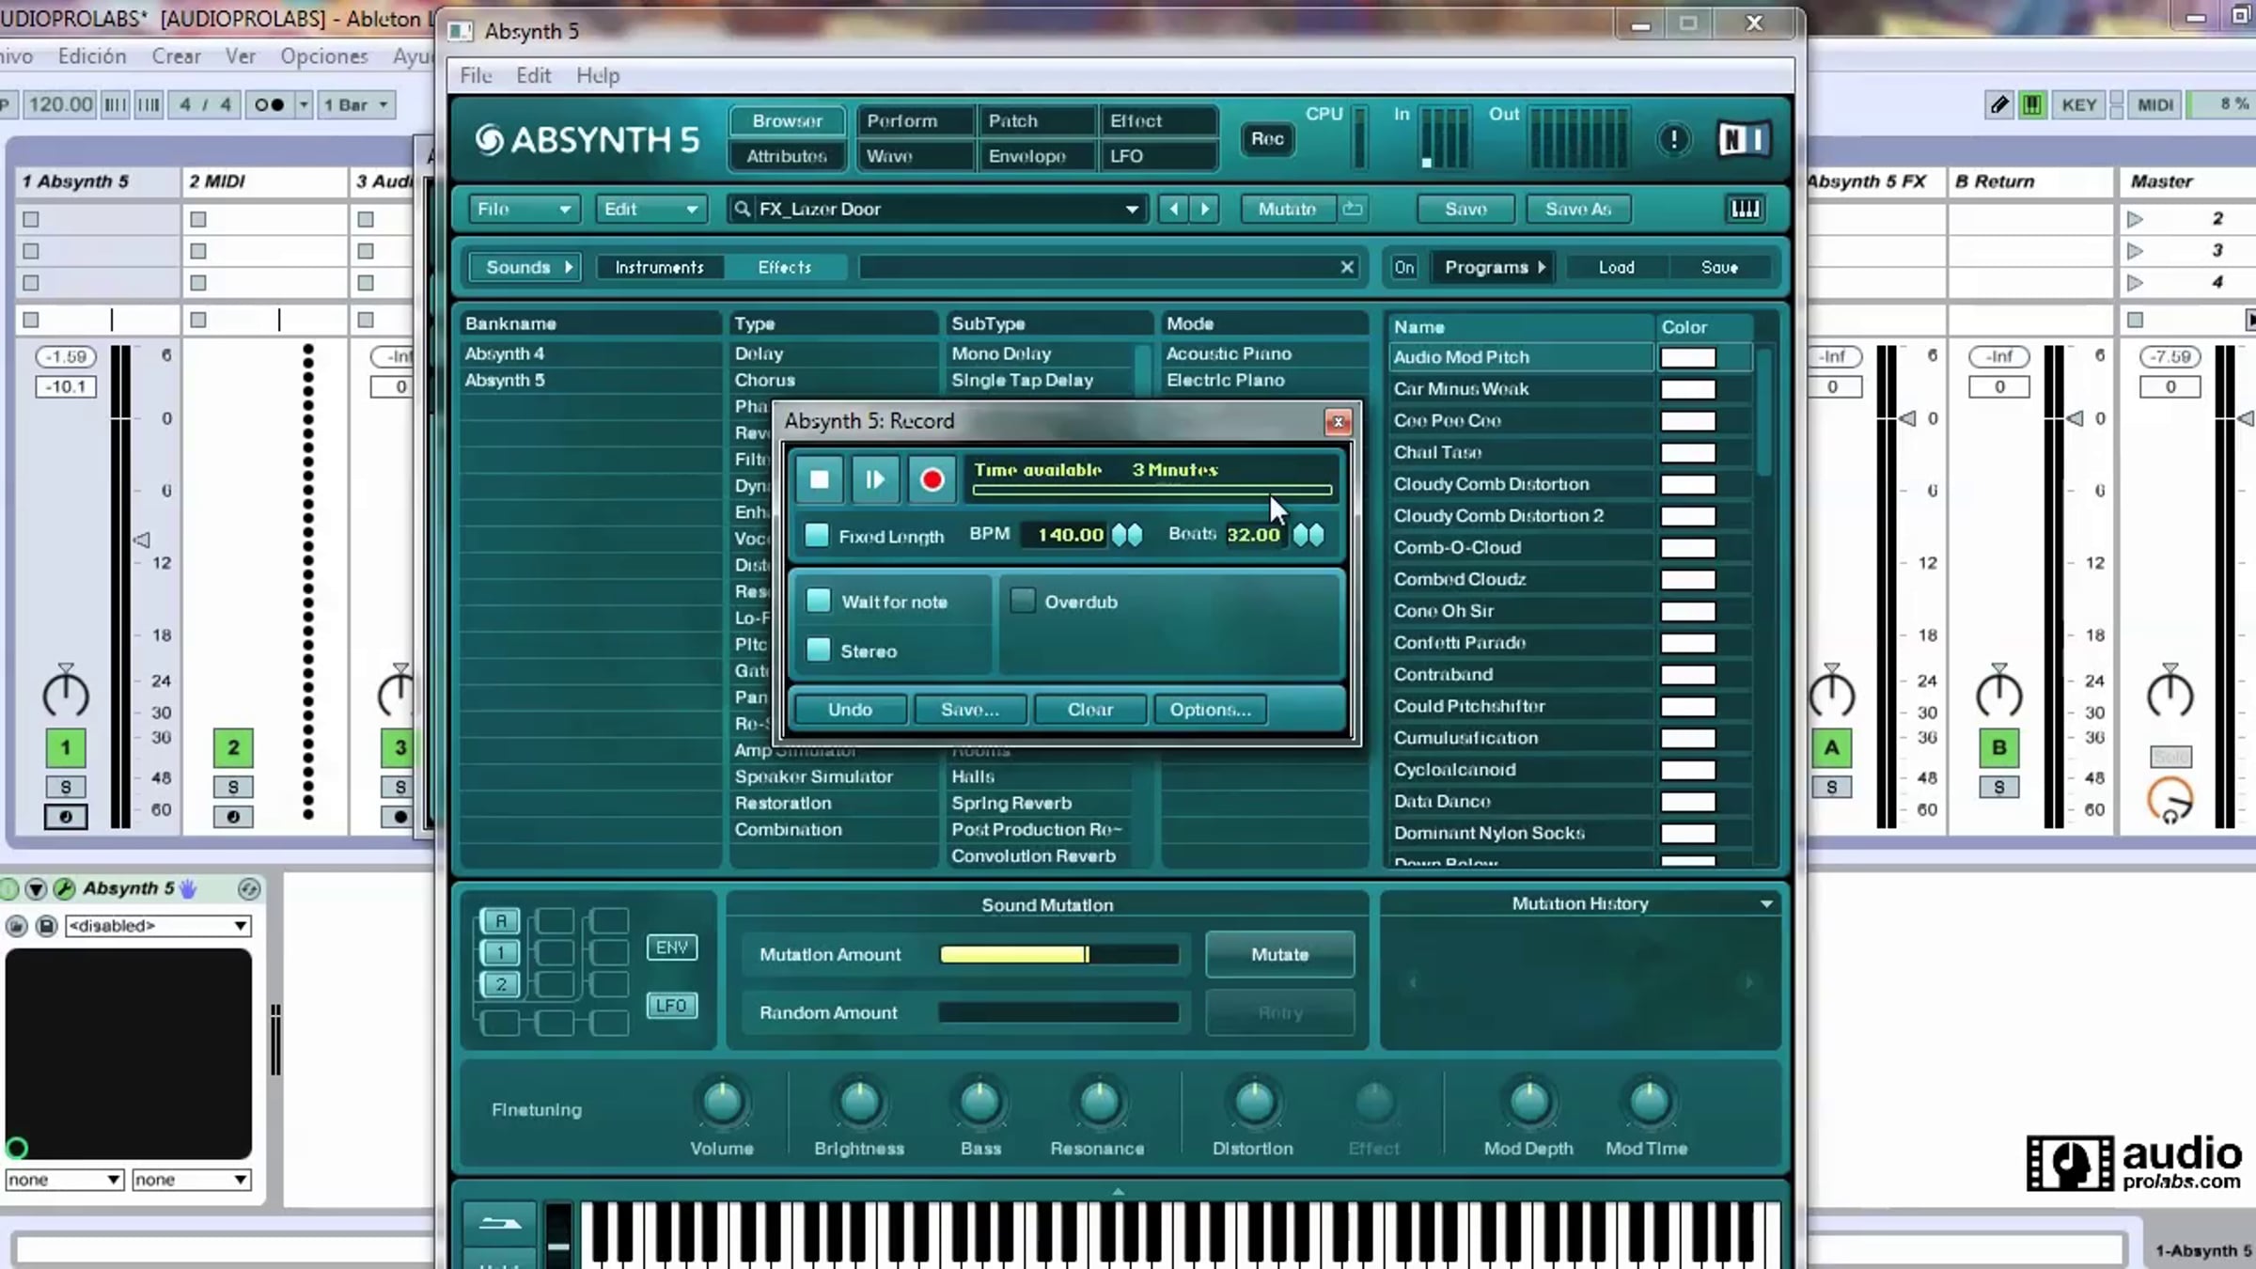Viewport: 2256px width, 1269px height.
Task: Go to next preset with right arrow
Action: click(x=1205, y=209)
